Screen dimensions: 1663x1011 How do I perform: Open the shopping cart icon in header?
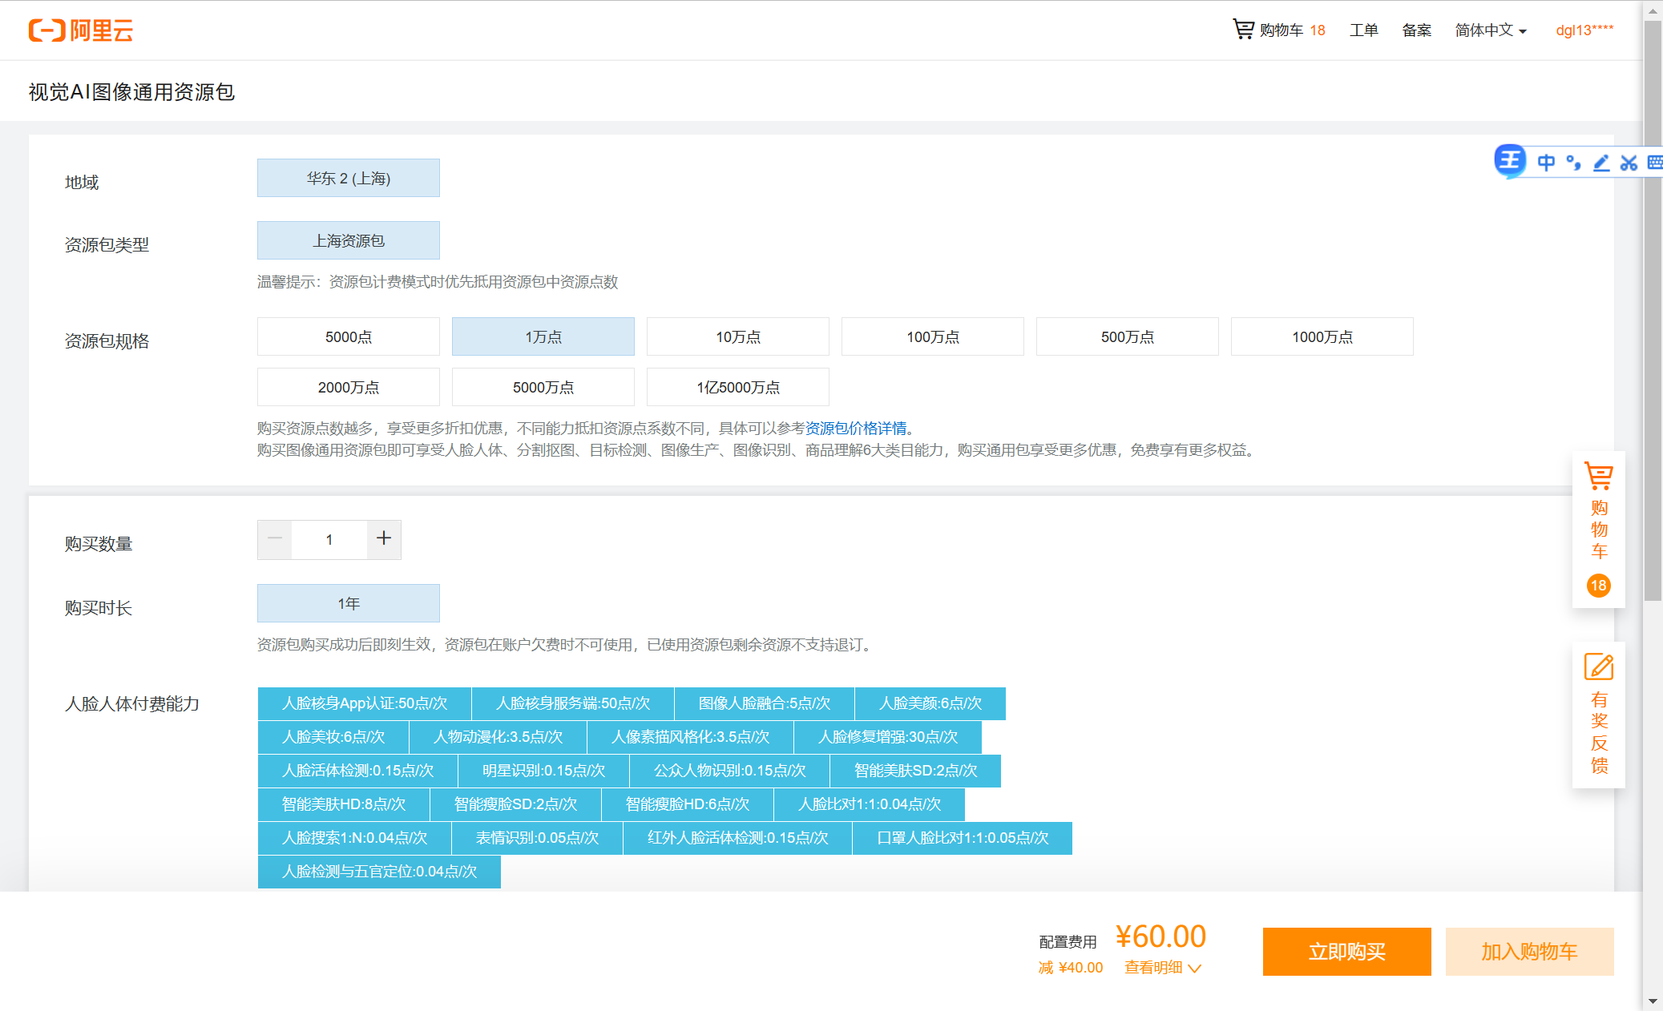coord(1243,30)
